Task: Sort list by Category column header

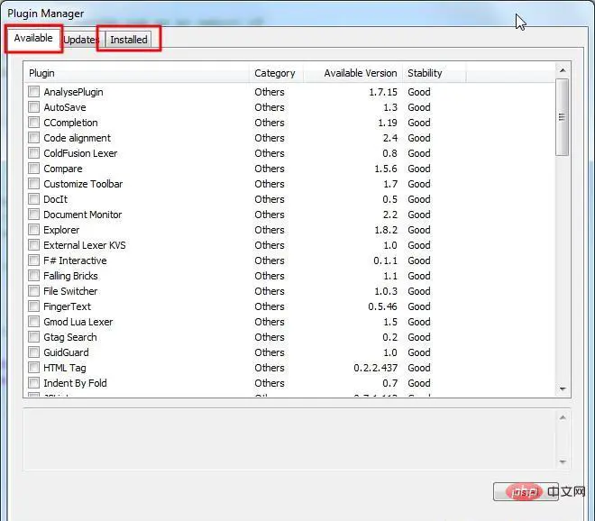Action: pyautogui.click(x=274, y=73)
